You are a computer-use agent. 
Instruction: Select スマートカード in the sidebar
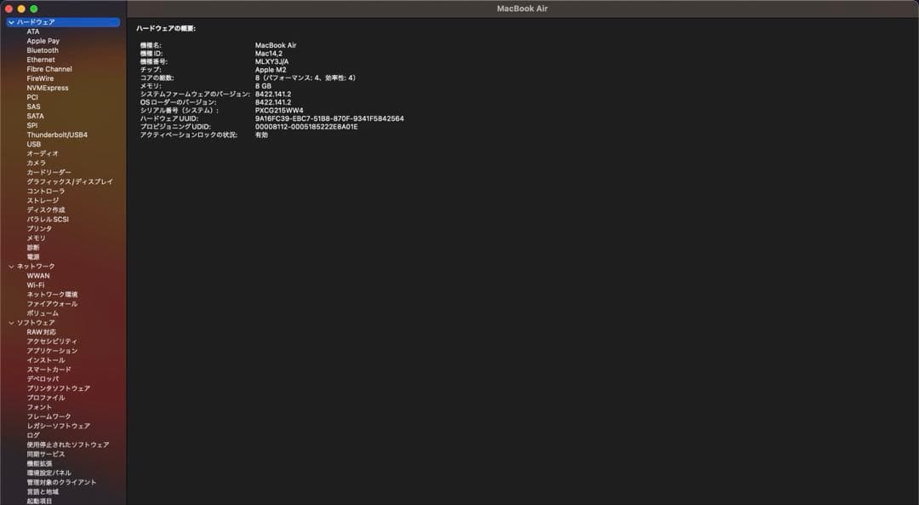tap(49, 370)
